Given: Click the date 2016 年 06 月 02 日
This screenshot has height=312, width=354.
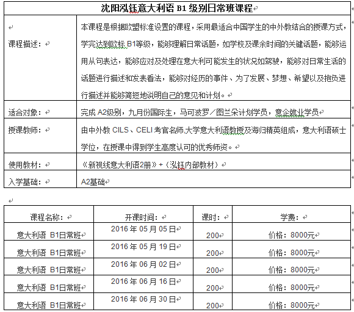Looking at the screenshot, I should [x=143, y=264].
